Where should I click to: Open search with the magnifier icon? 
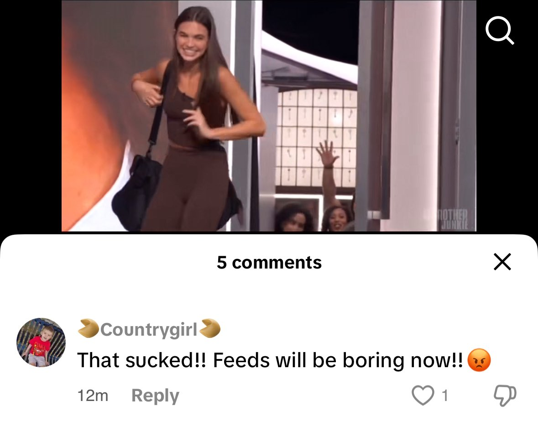500,30
